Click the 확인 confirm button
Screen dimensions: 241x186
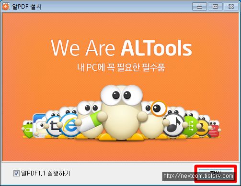click(x=215, y=174)
